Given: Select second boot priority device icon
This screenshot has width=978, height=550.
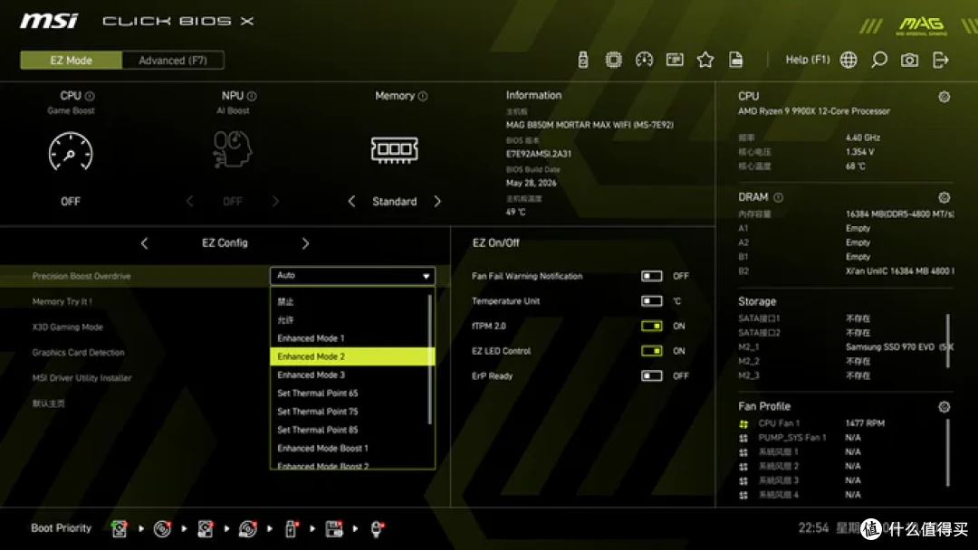Looking at the screenshot, I should [162, 529].
